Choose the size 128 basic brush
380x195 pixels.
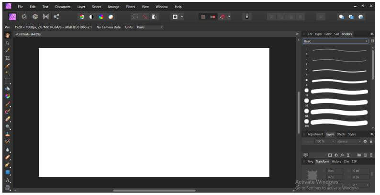(x=336, y=122)
